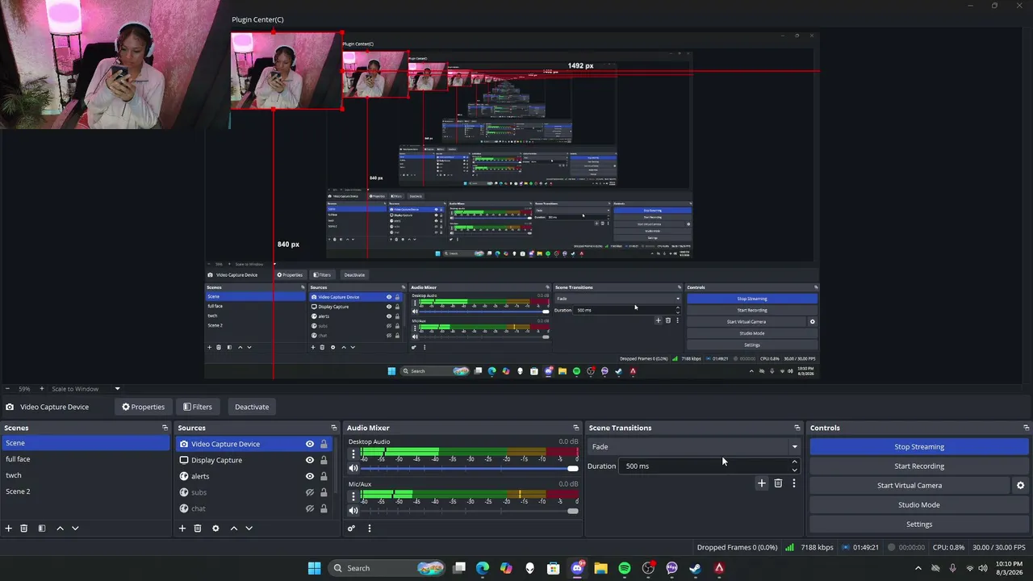The height and width of the screenshot is (581, 1033).
Task: Move the scene up with the Scenes up arrow
Action: click(60, 529)
